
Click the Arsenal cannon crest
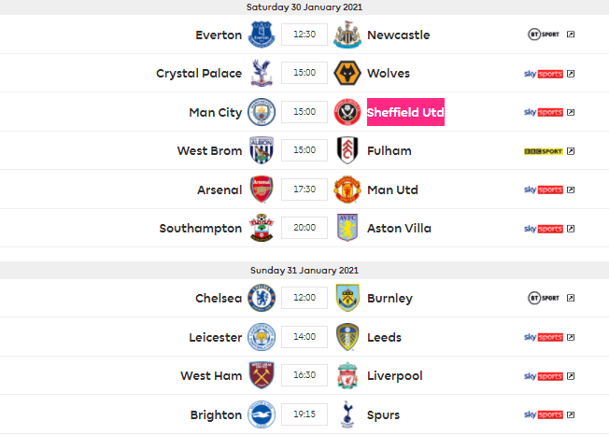click(x=260, y=189)
